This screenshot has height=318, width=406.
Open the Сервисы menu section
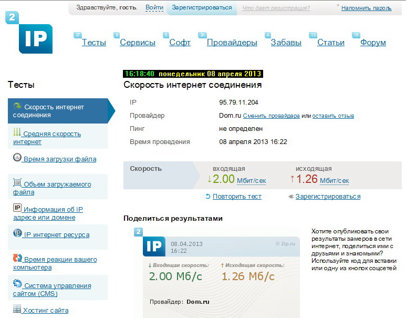pos(138,43)
